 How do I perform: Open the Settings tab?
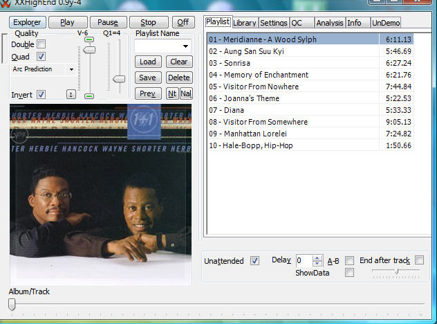[x=273, y=23]
